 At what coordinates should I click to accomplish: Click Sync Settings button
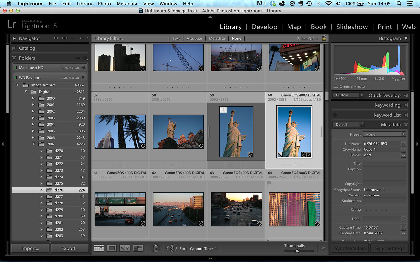(390, 248)
